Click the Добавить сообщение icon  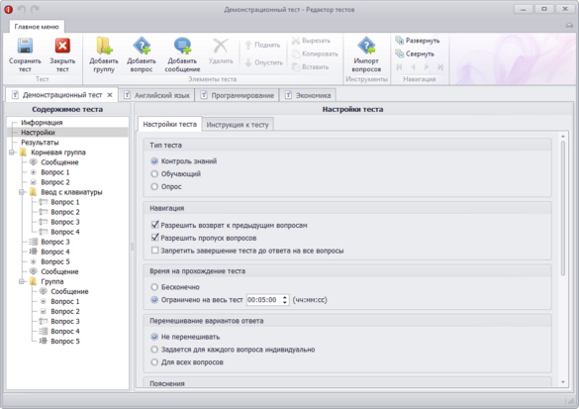(x=182, y=47)
